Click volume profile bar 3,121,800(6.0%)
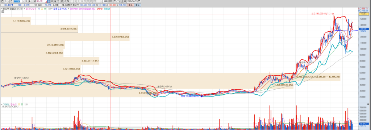The width and height of the screenshot is (371, 130). pos(41,69)
